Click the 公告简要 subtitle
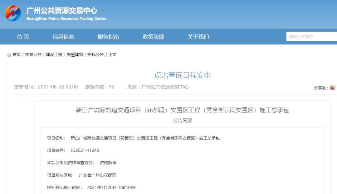 click(183, 121)
